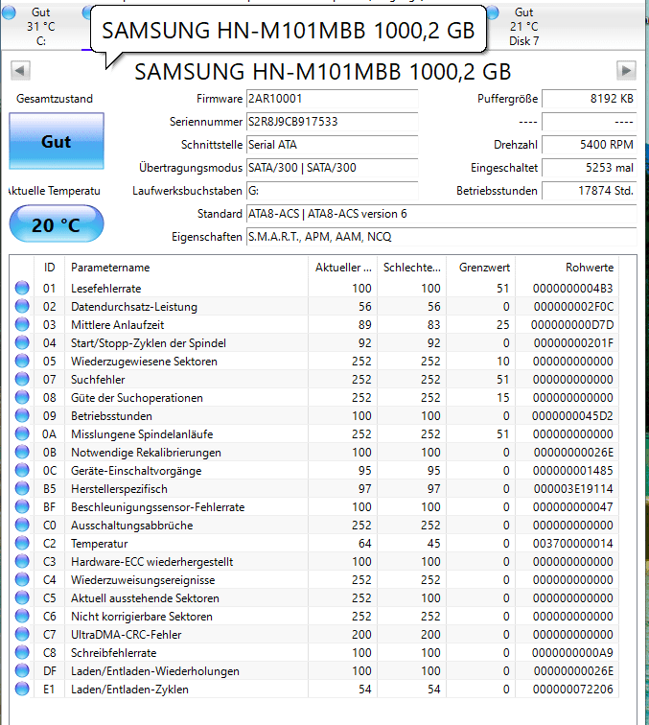The height and width of the screenshot is (725, 649).
Task: Click status icon for Hardware-ECC wiederhergestellt
Action: pos(22,561)
